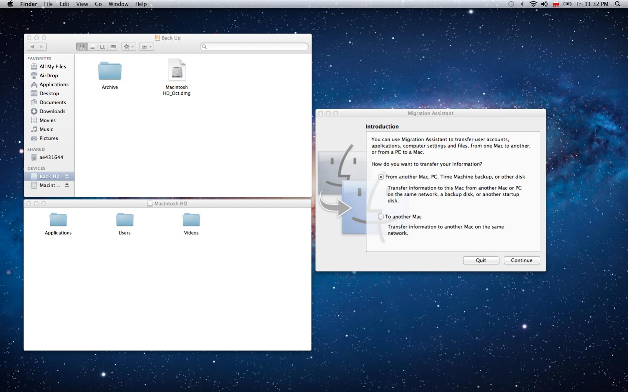628x392 pixels.
Task: Open the Arrange items dropdown
Action: [x=146, y=47]
